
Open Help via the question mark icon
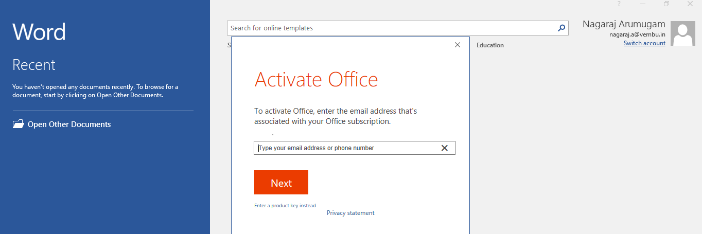coord(619,4)
